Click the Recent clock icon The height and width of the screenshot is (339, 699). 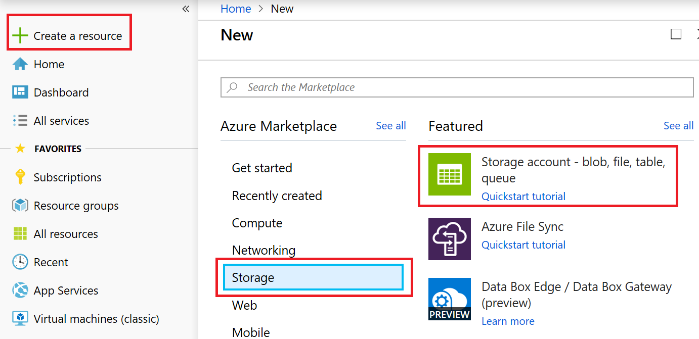[x=19, y=262]
